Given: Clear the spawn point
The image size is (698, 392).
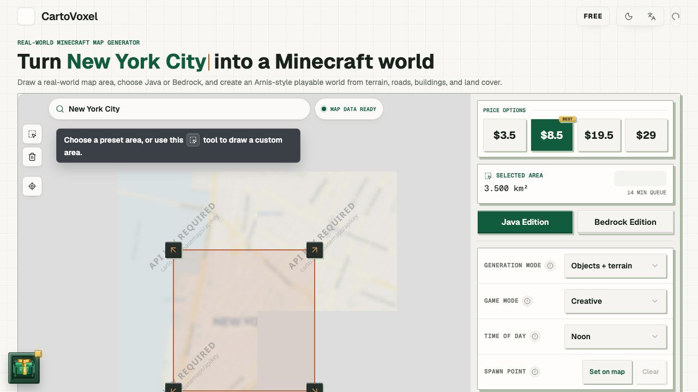Looking at the screenshot, I should click(x=651, y=372).
